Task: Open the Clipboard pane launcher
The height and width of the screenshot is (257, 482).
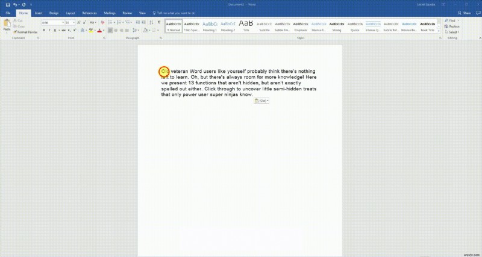Action: (39, 38)
